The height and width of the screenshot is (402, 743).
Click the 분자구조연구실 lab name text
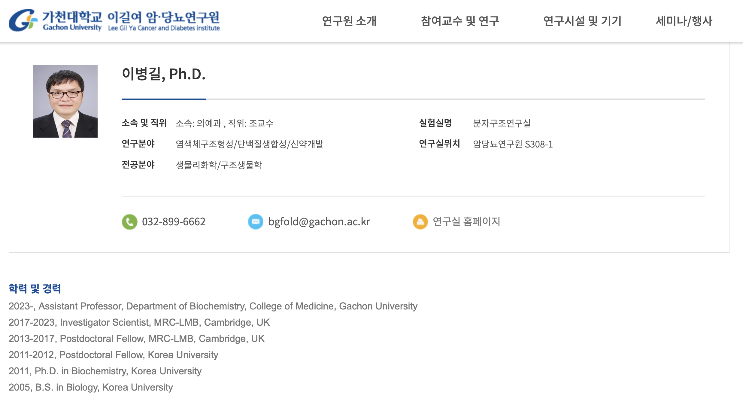click(502, 123)
